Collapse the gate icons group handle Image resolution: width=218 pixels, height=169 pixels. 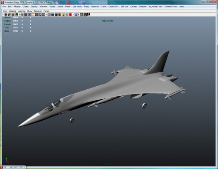tap(19, 14)
